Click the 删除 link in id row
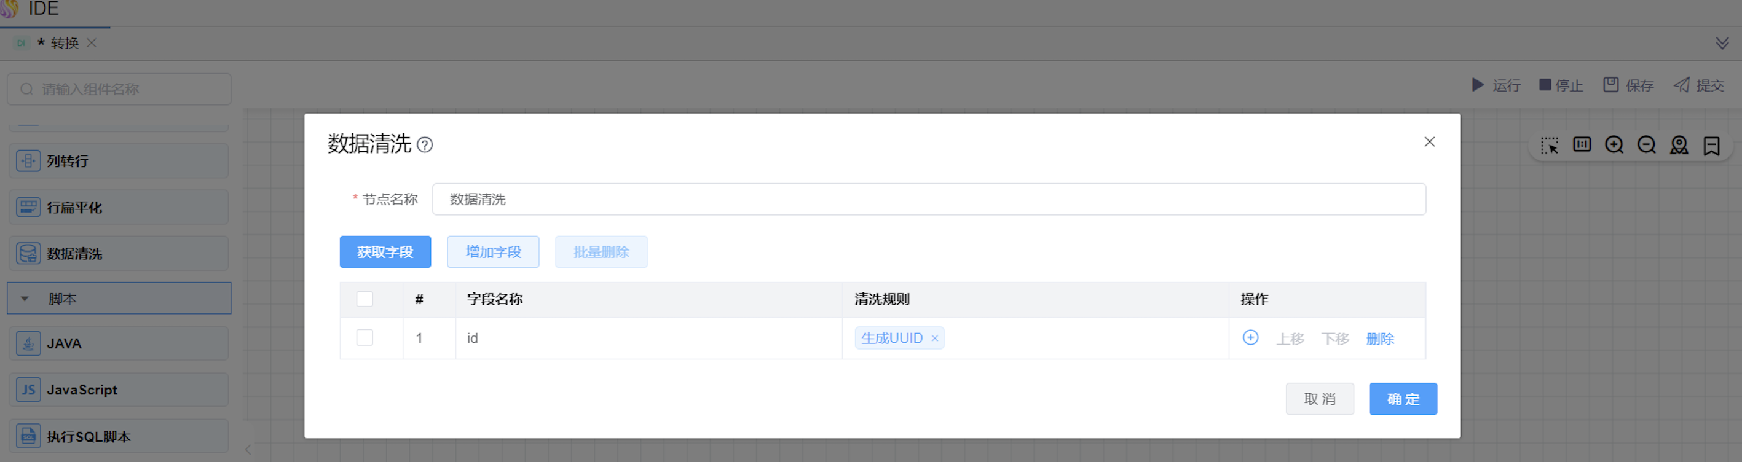The image size is (1742, 462). click(1379, 339)
